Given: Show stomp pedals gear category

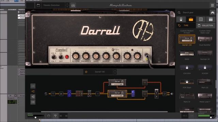Looking at the screenshot, I should 181,19.
